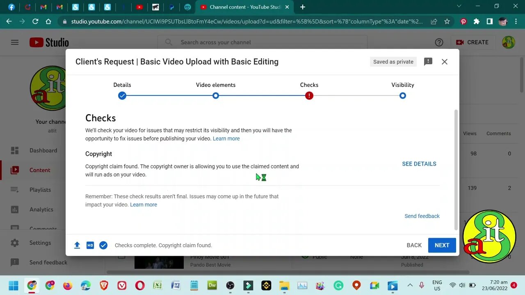This screenshot has height=295, width=525.
Task: Click the Search across your channel field
Action: (x=262, y=42)
